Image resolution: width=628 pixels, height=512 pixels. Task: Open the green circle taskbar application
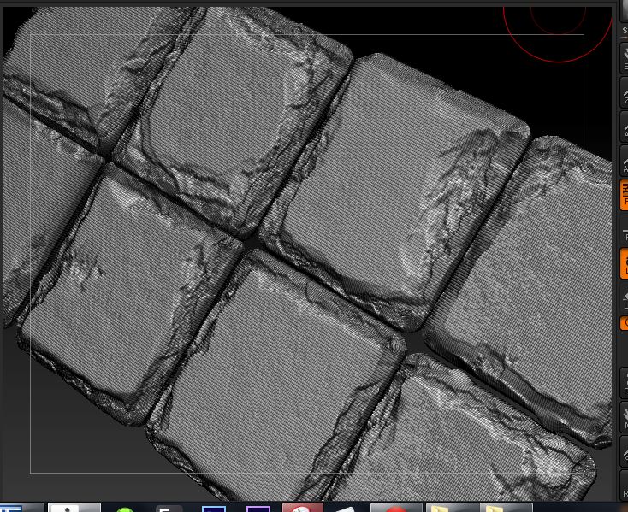125,508
